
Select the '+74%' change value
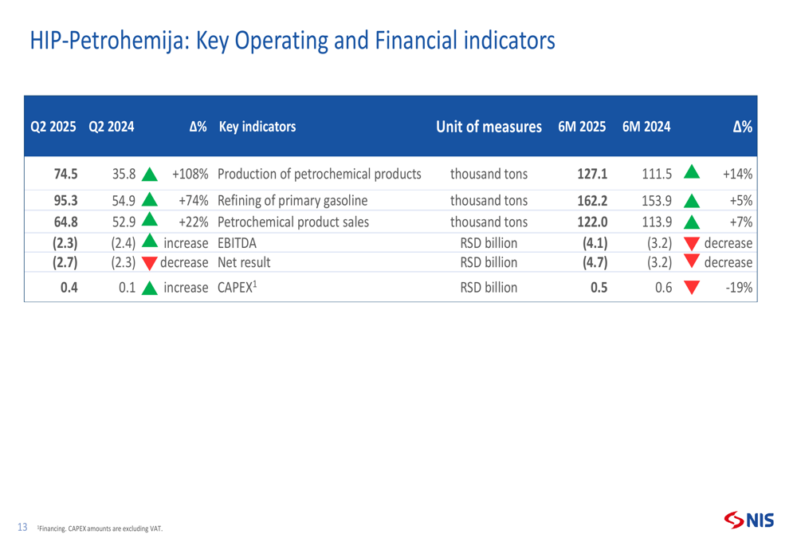tap(193, 201)
